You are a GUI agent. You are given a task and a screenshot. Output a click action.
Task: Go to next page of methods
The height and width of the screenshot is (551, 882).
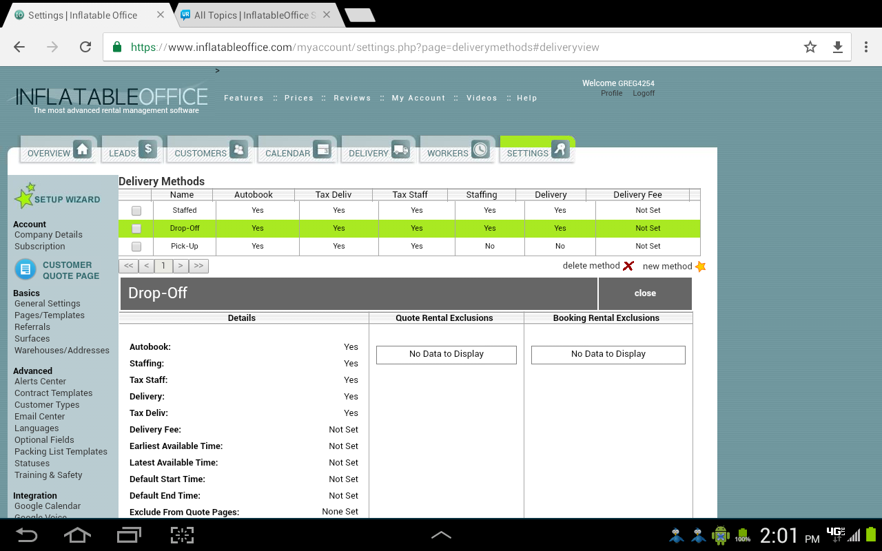(181, 266)
